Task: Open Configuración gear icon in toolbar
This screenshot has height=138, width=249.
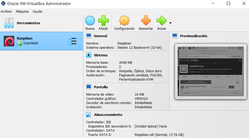Action: 124,21
